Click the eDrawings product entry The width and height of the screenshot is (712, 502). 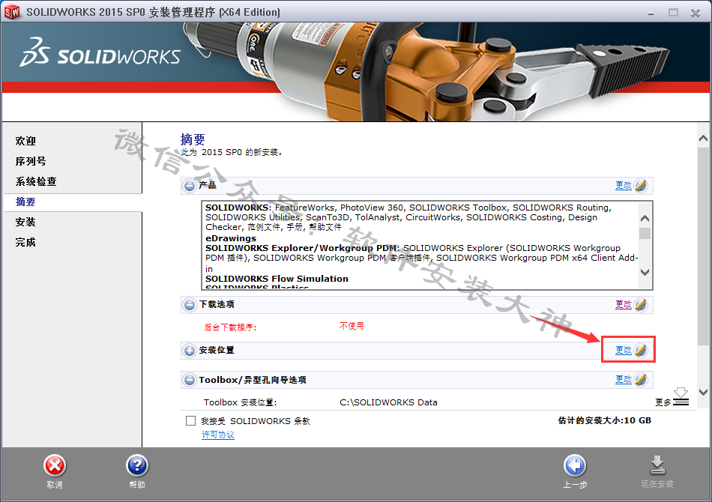coord(231,238)
